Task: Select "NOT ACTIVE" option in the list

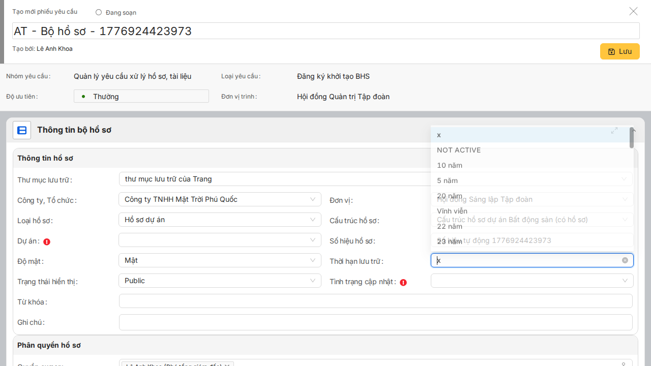Action: point(459,150)
